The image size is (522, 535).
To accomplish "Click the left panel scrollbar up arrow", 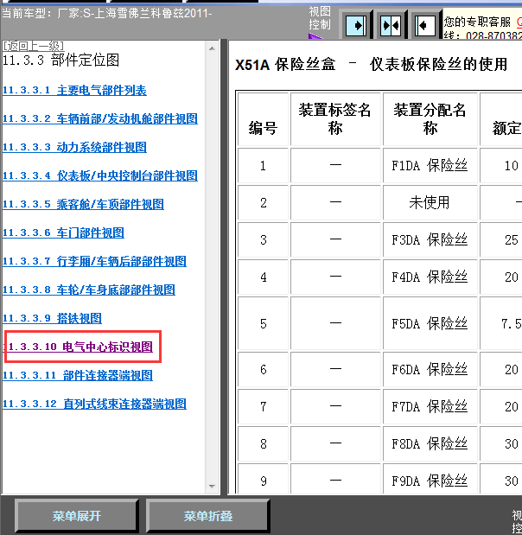I will tap(212, 48).
